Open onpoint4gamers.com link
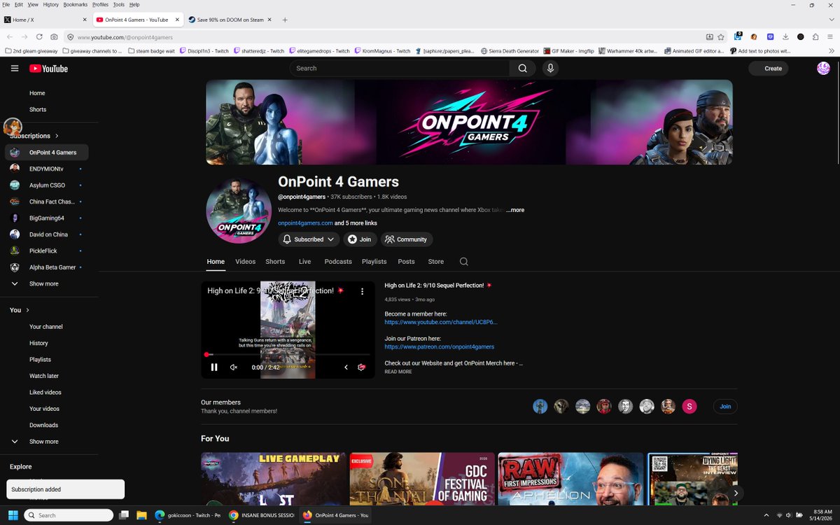 point(305,223)
